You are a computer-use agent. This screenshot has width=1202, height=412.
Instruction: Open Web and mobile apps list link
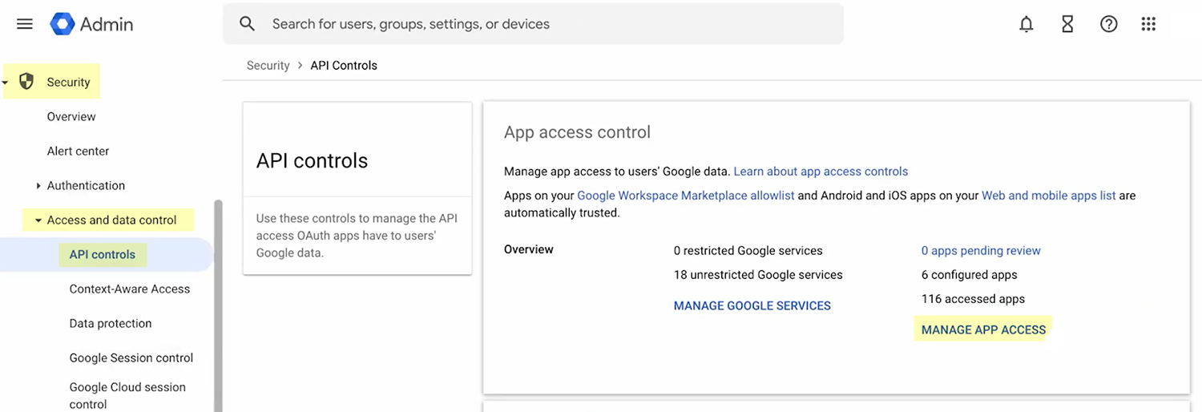[x=1048, y=196]
